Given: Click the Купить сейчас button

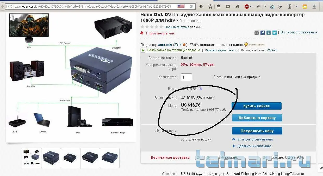Looking at the screenshot, I should 257,106.
